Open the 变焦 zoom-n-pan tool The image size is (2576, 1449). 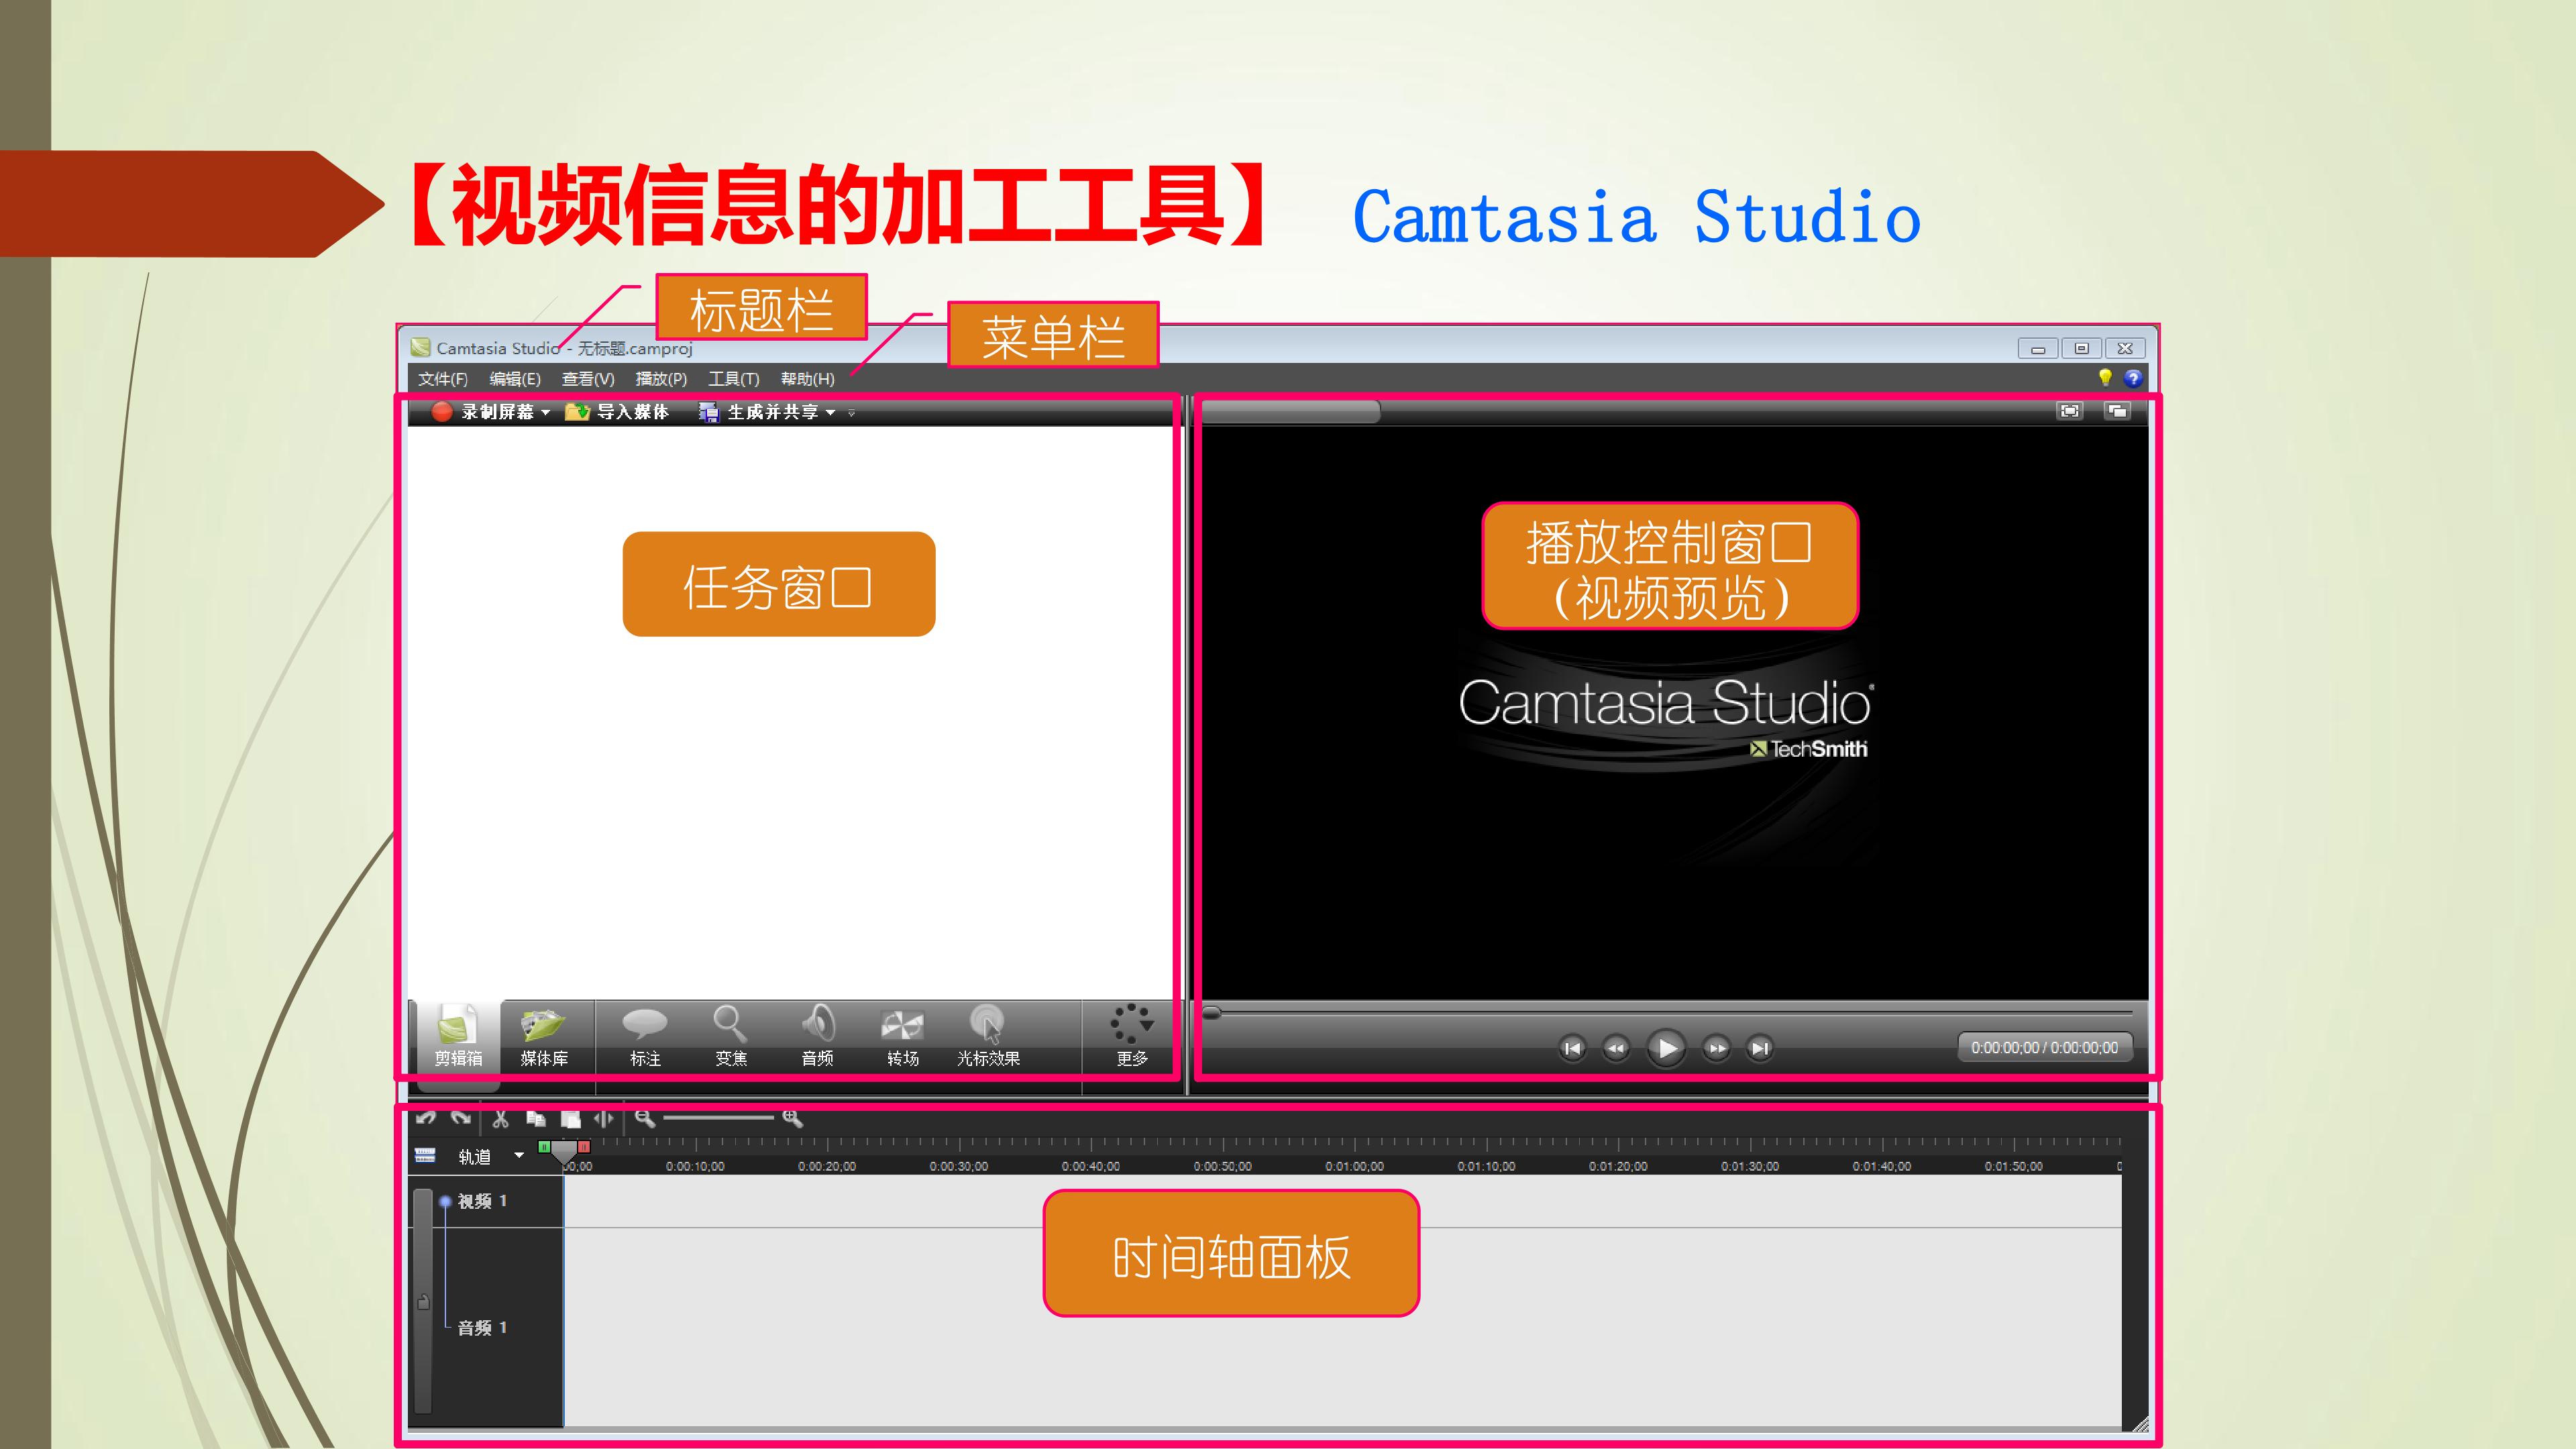click(731, 1037)
